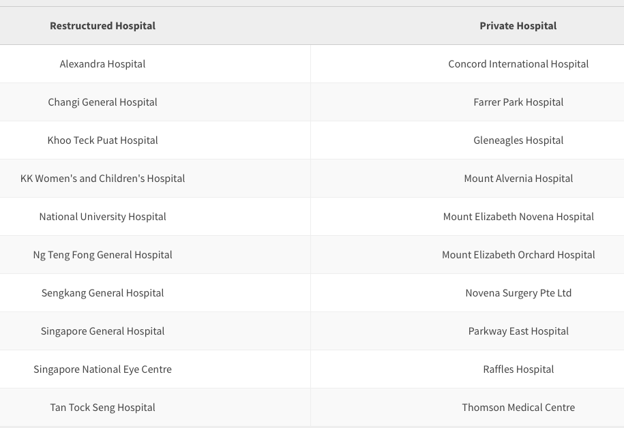Select the Sengkang General Hospital entry
The image size is (624, 428).
pos(103,293)
